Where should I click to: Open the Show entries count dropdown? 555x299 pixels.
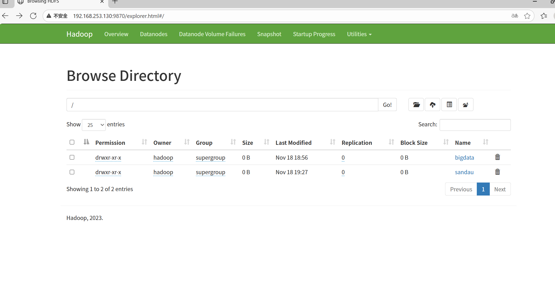point(94,125)
